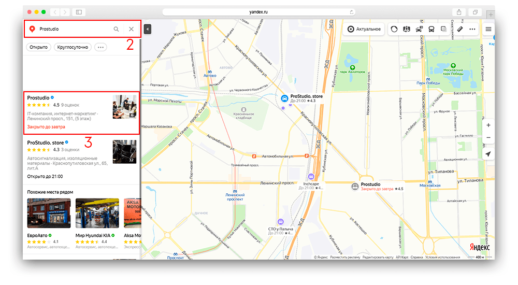Image resolution: width=518 pixels, height=285 pixels.
Task: Collapse the search results side panel
Action: point(147,29)
